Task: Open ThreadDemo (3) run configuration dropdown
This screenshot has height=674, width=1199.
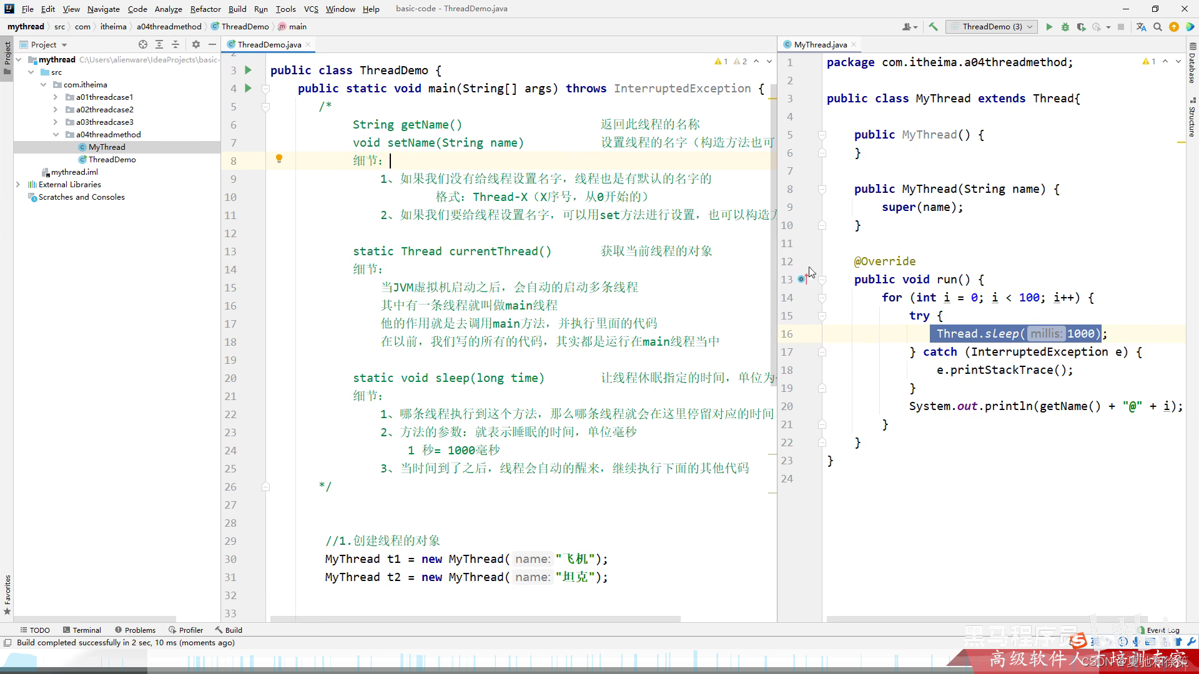Action: point(992,27)
